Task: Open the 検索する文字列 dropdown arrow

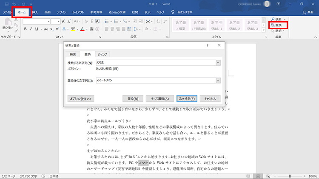Action: (218, 63)
